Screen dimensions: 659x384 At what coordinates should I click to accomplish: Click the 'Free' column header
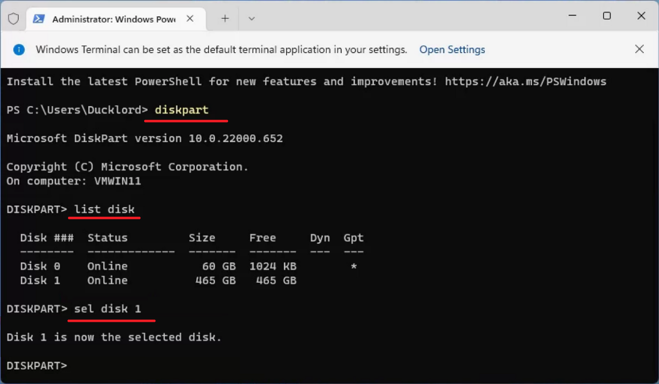coord(263,238)
